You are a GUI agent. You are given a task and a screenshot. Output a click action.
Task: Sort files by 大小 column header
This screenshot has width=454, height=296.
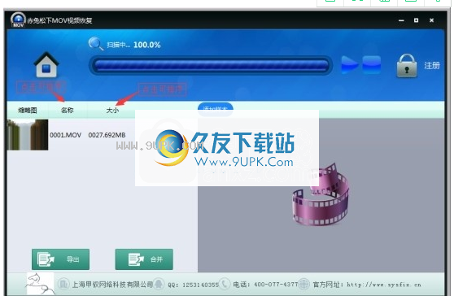(x=112, y=111)
